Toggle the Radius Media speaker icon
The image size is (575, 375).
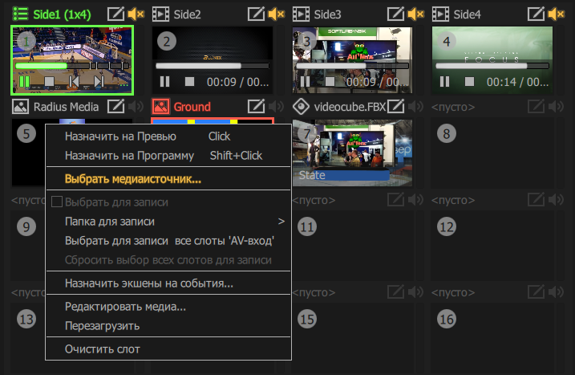[x=136, y=107]
